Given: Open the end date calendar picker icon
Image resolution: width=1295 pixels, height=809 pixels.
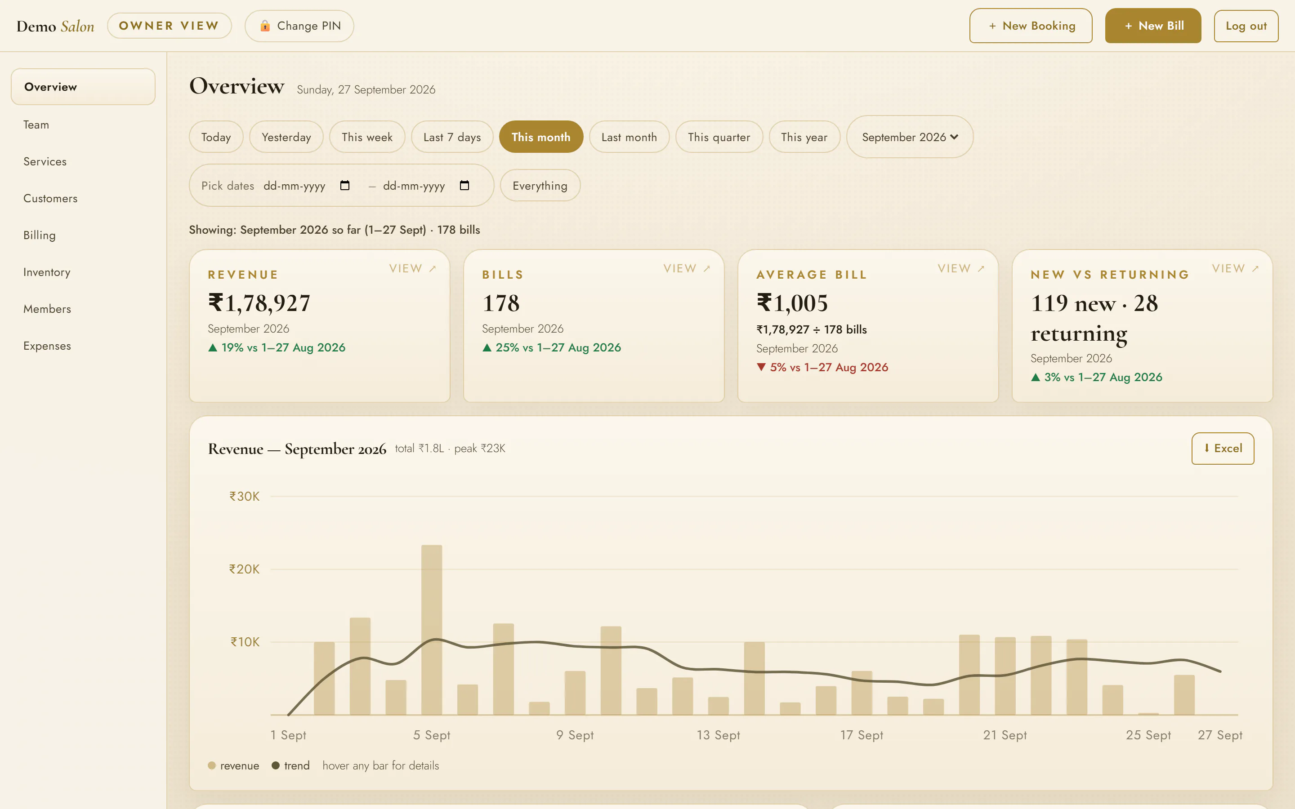Looking at the screenshot, I should (x=464, y=185).
